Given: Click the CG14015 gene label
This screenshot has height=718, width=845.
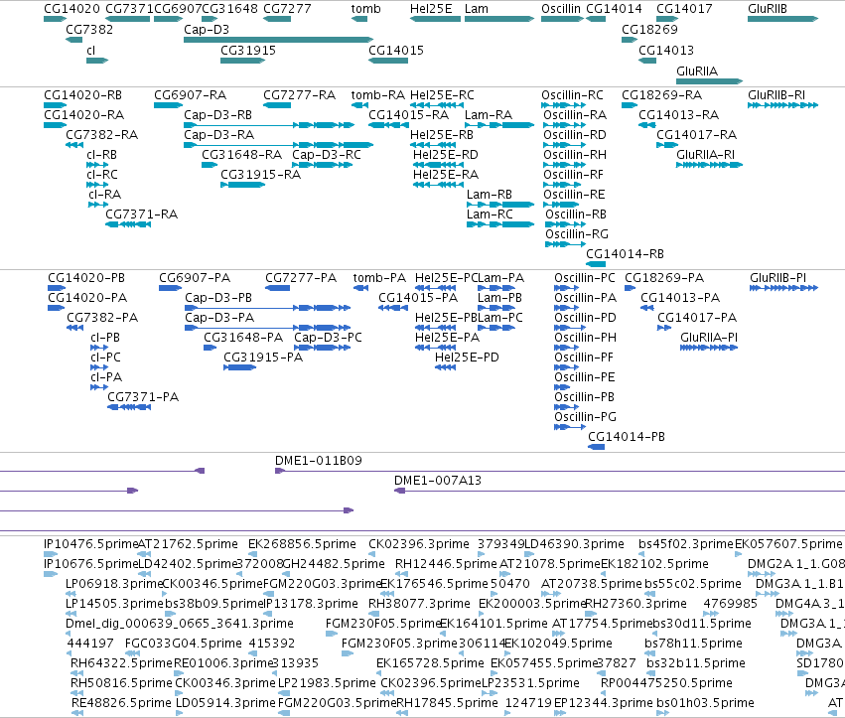Looking at the screenshot, I should point(396,50).
